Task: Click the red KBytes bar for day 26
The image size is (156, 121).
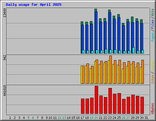Action: click(x=124, y=106)
